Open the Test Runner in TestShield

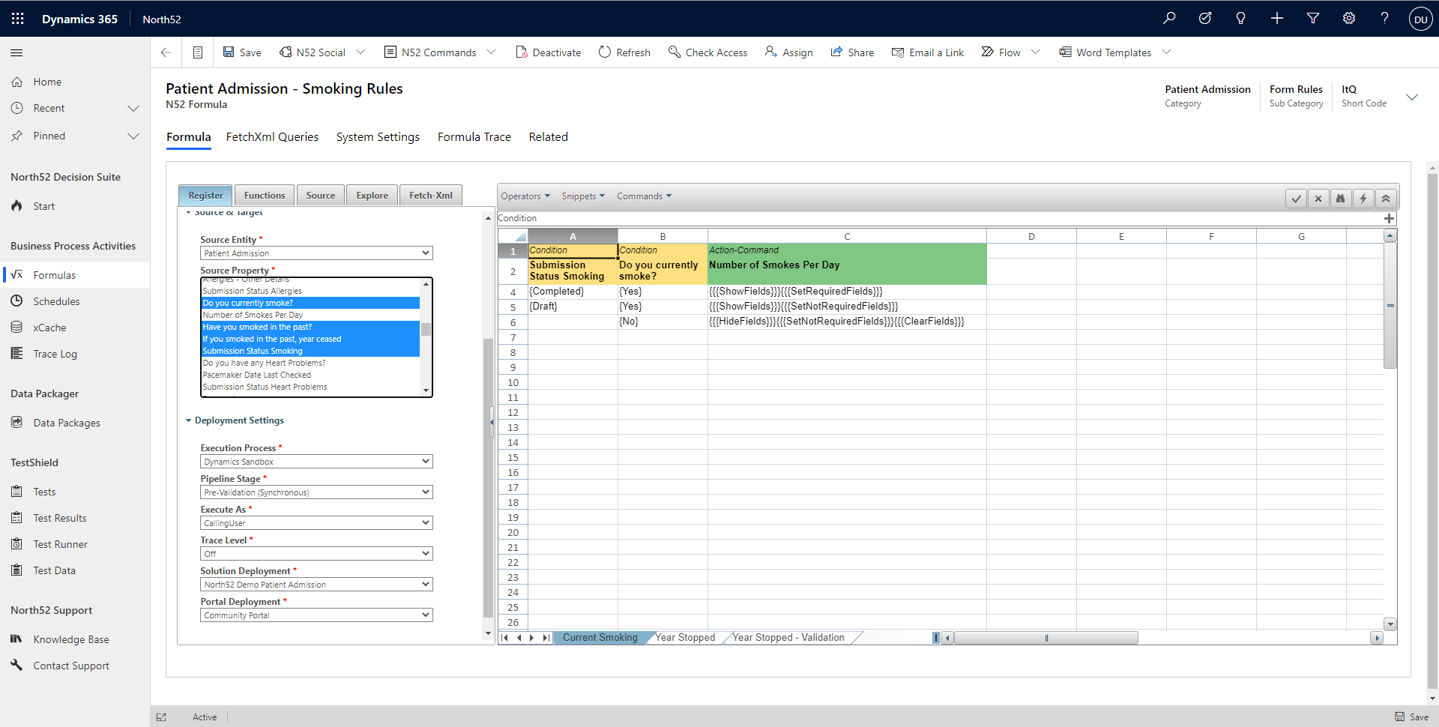click(x=61, y=543)
